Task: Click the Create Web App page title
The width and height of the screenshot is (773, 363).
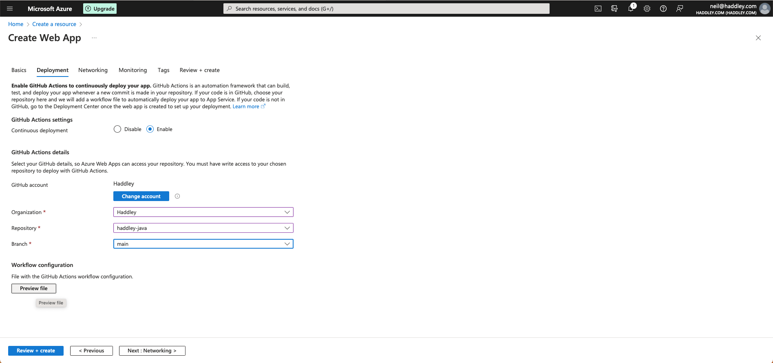Action: (44, 38)
